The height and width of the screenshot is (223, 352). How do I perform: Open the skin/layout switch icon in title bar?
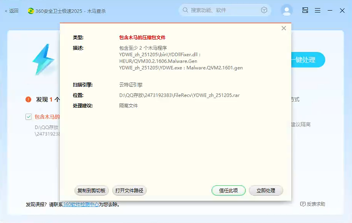(x=305, y=10)
